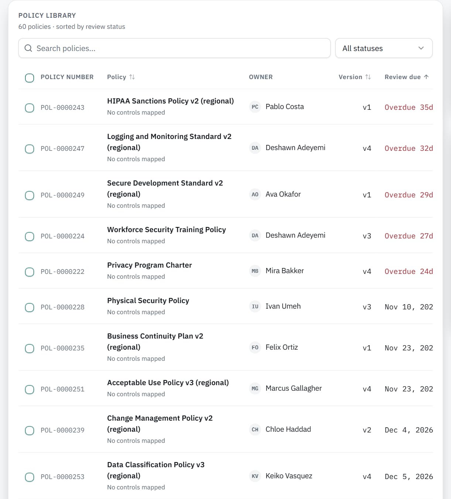Viewport: 451px width, 499px height.
Task: Click the Policy column sort arrows
Action: [x=132, y=77]
